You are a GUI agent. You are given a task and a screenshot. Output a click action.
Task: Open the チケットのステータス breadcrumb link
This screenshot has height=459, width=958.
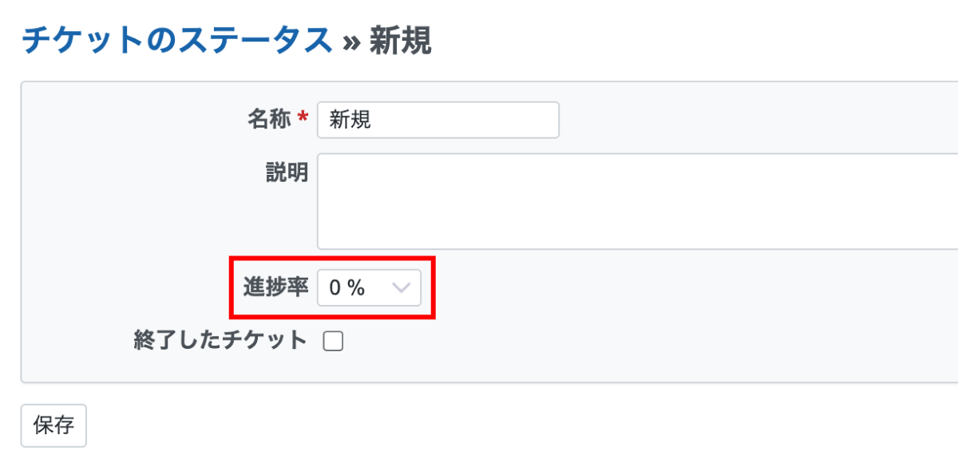click(176, 40)
